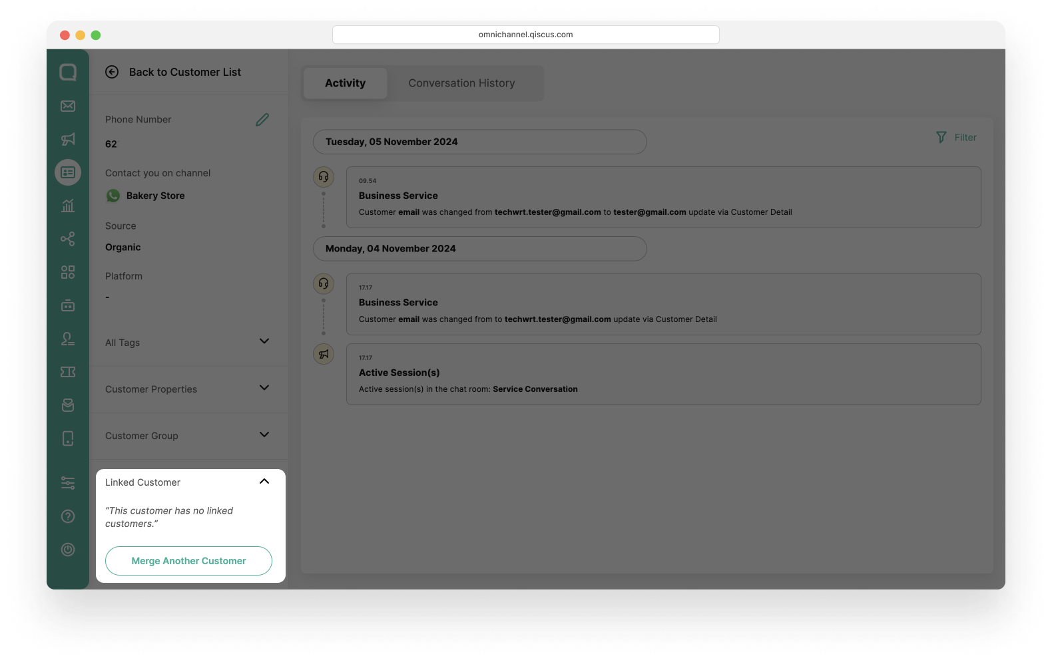This screenshot has height=662, width=1052.
Task: Expand the Customer Properties section
Action: pos(264,388)
